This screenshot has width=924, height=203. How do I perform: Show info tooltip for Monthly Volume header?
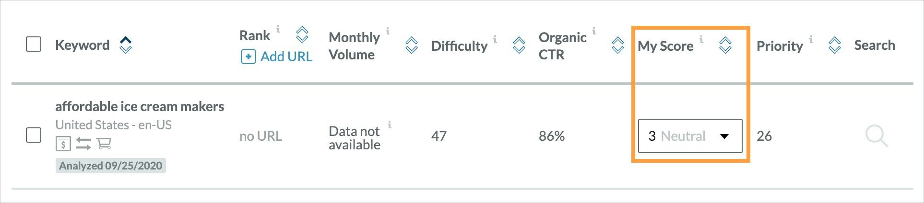click(388, 31)
